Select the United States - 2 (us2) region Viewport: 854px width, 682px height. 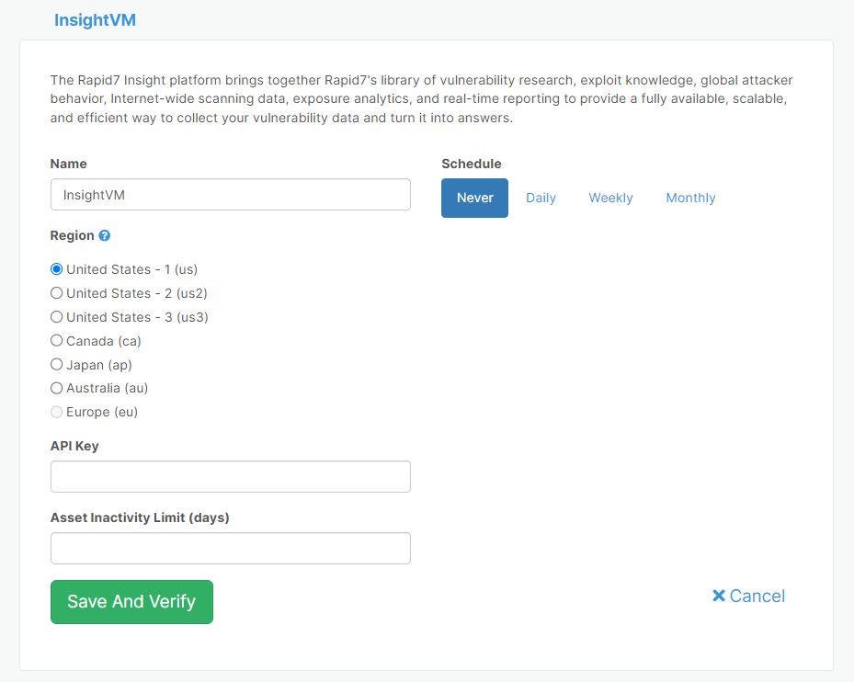tap(56, 292)
